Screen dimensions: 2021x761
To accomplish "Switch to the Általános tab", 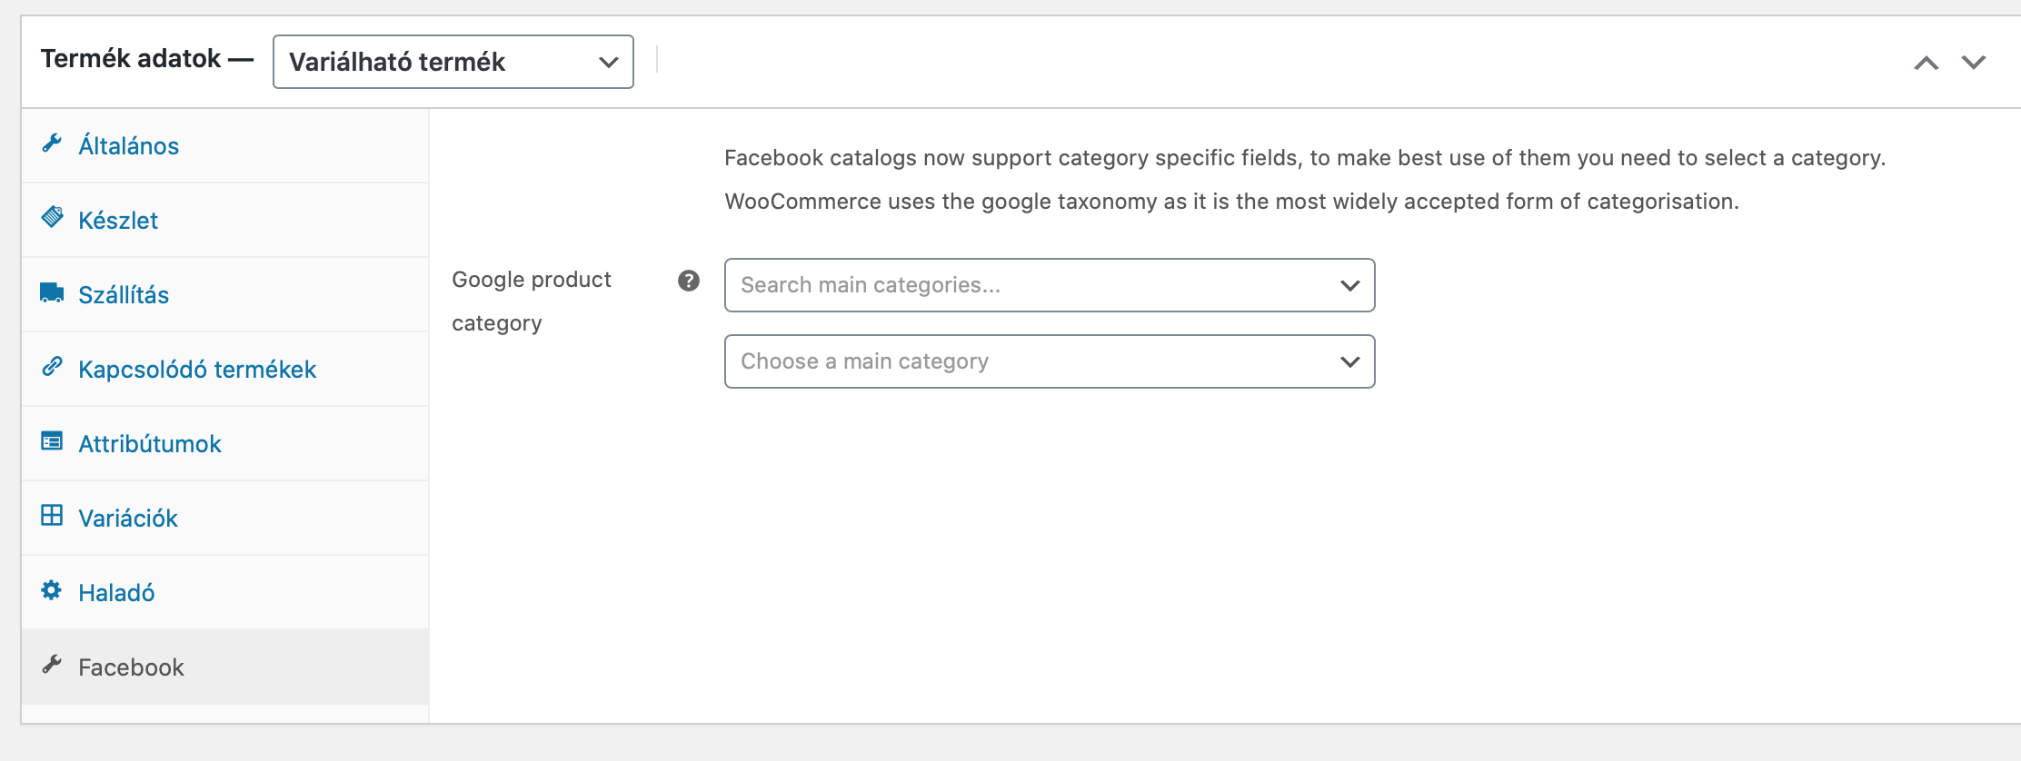I will coord(128,146).
